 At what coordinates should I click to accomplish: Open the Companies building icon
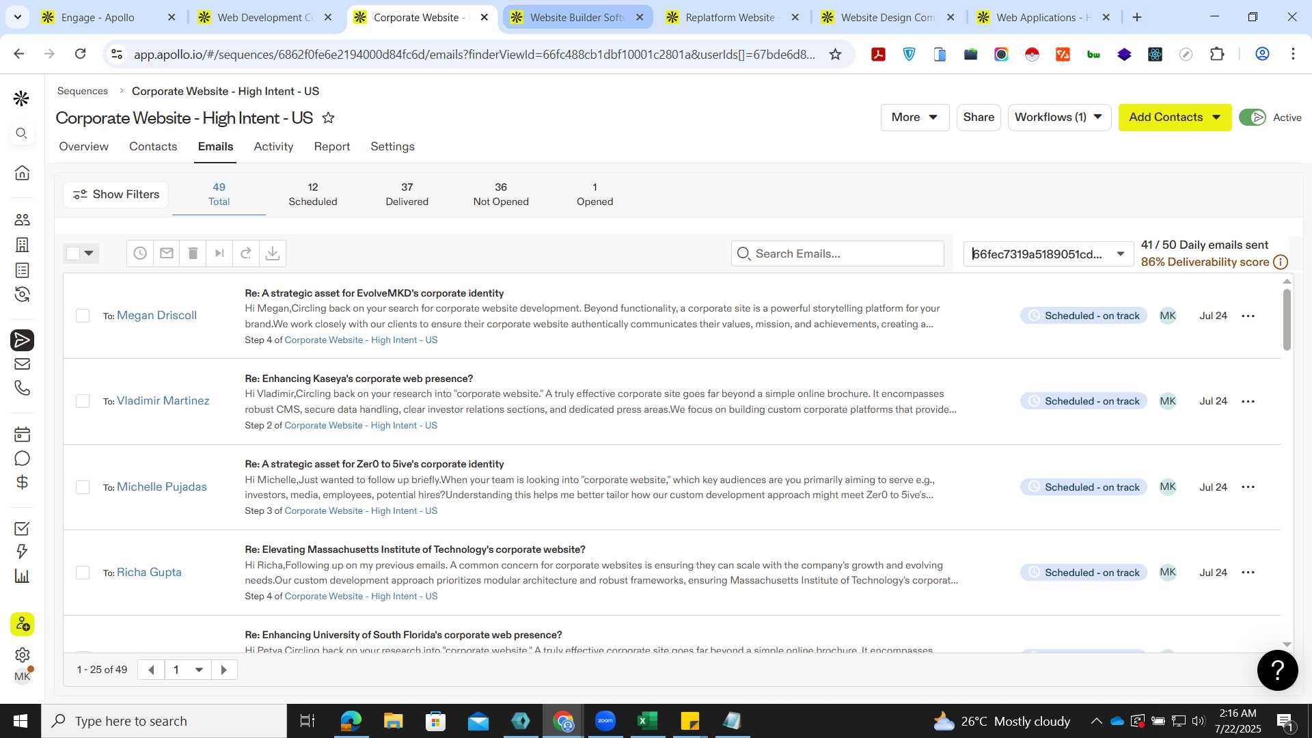click(x=22, y=245)
